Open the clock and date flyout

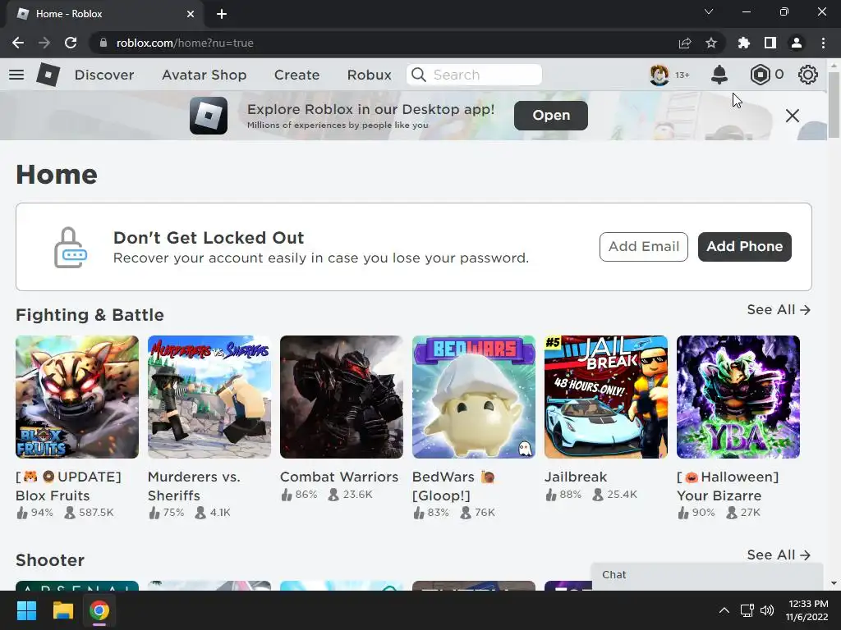coord(807,610)
